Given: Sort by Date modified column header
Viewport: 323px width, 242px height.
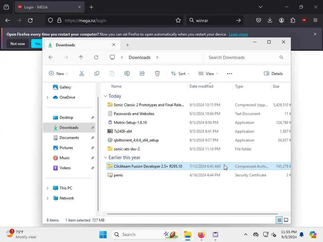Looking at the screenshot, I should click(201, 86).
